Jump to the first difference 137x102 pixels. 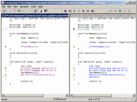click(65, 11)
